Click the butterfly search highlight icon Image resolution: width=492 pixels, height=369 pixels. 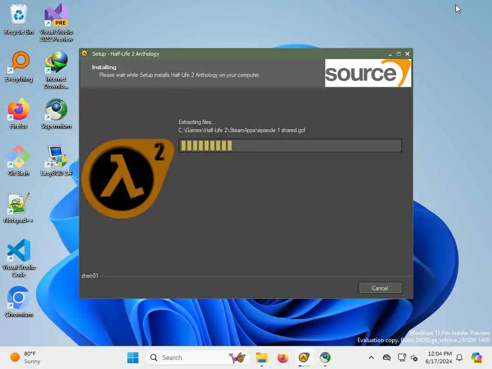237,357
